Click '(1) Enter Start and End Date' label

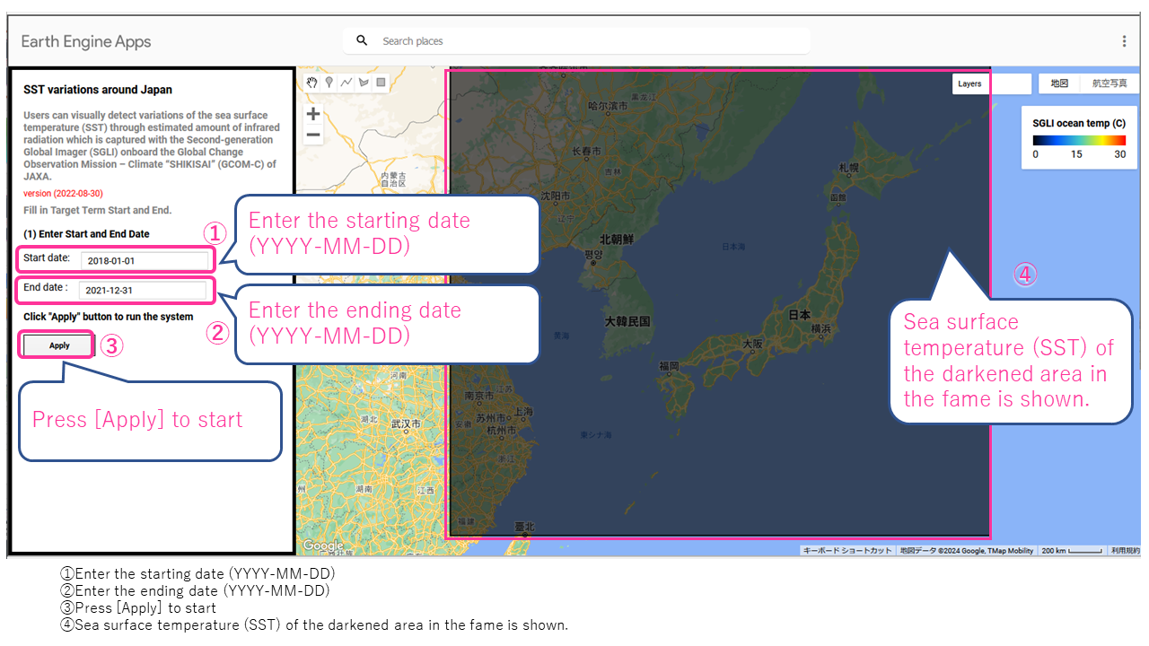point(86,234)
